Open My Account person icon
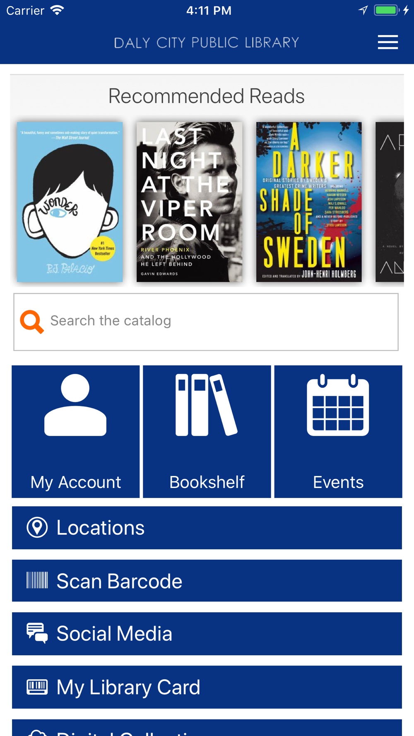 [x=75, y=405]
